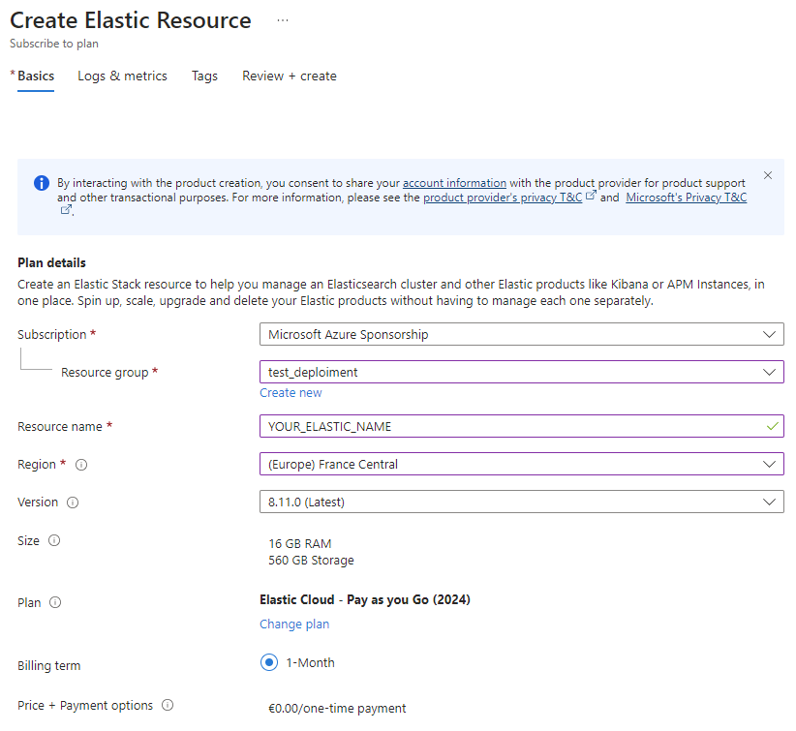
Task: Open external link icon after provider's privacy T&C
Action: [x=591, y=196]
